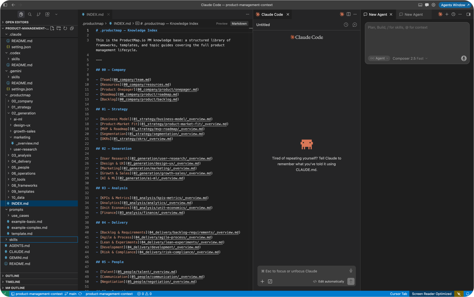This screenshot has height=297, width=474.
Task: Open the Composer 2.5 Fast model dropdown
Action: click(x=410, y=58)
